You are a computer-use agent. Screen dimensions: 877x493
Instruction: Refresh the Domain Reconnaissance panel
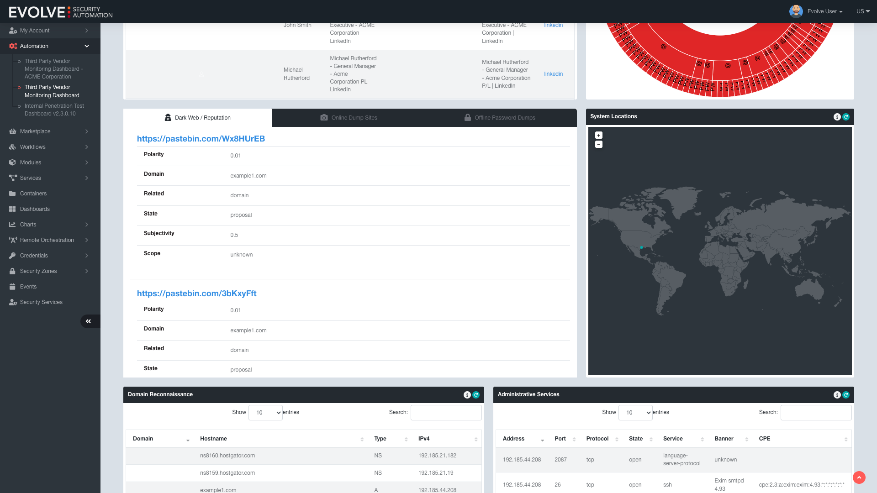476,395
